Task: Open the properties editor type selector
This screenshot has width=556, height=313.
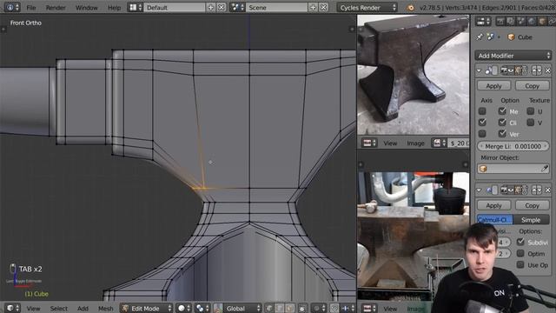Action: (x=483, y=21)
